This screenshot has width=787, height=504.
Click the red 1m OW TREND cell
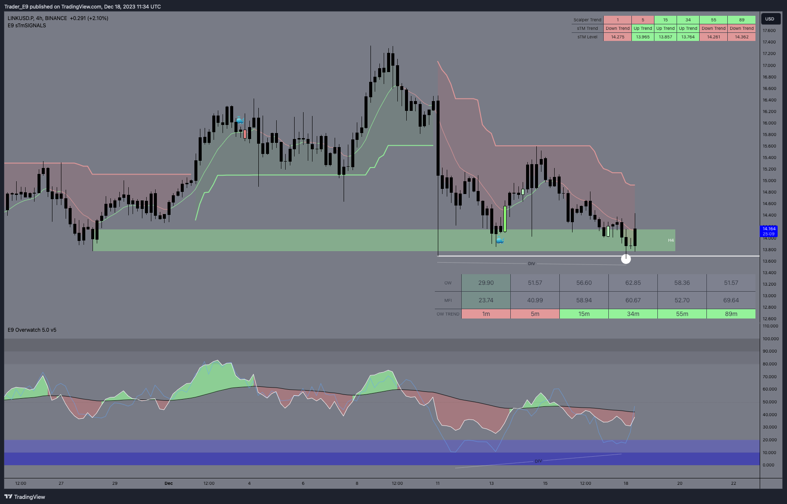(x=486, y=314)
